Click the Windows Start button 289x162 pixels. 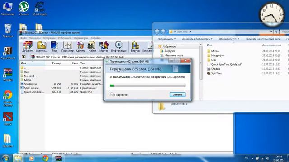(x=5, y=158)
